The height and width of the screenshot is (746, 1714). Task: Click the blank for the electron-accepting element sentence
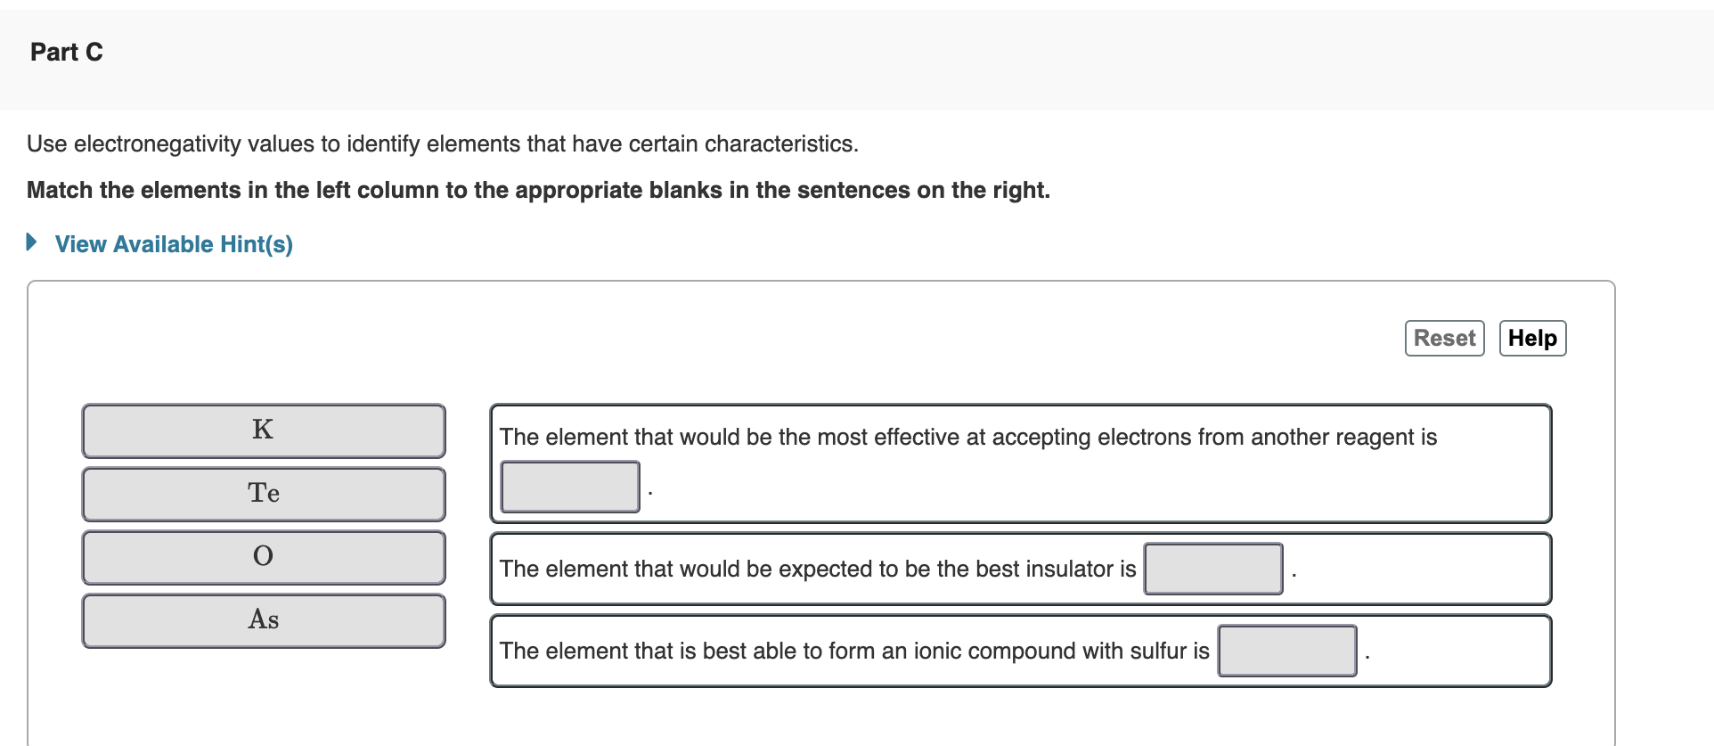[x=569, y=486]
